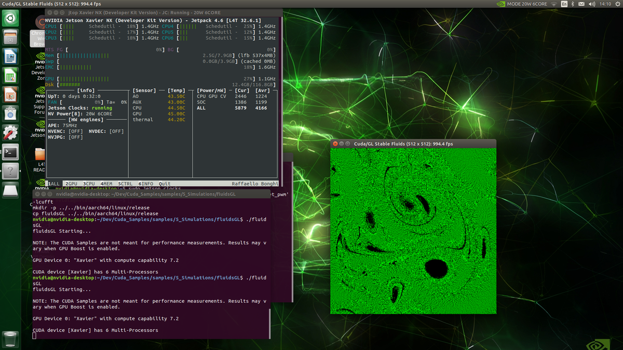Image resolution: width=623 pixels, height=350 pixels.
Task: Open the Bluetooth indicator menu
Action: [x=572, y=4]
